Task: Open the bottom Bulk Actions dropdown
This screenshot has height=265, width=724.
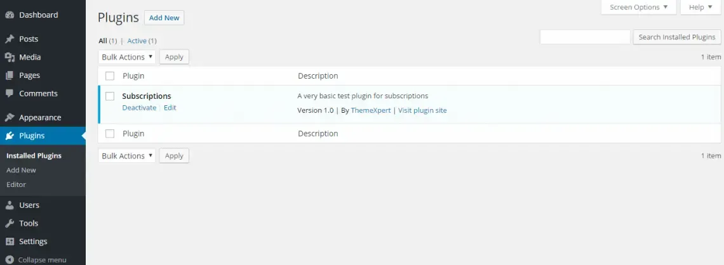Action: [127, 156]
